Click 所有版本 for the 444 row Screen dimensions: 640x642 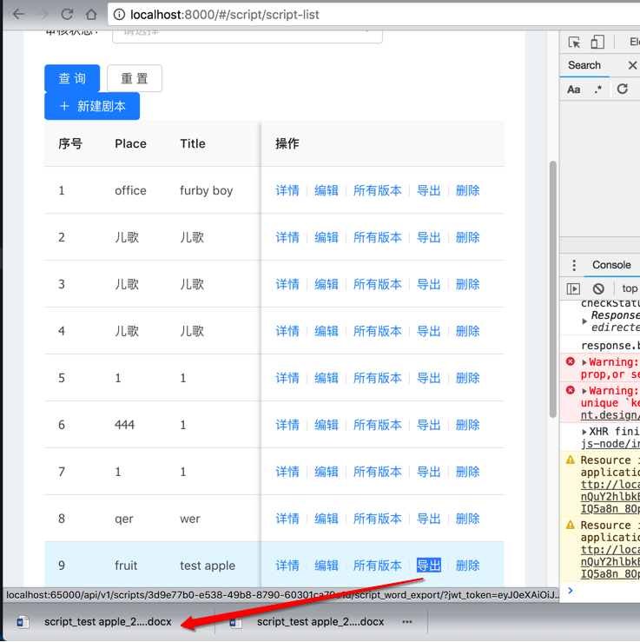pos(377,425)
